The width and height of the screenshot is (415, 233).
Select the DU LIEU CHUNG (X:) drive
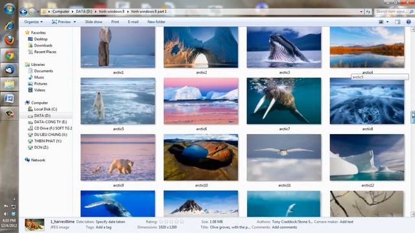click(x=51, y=135)
